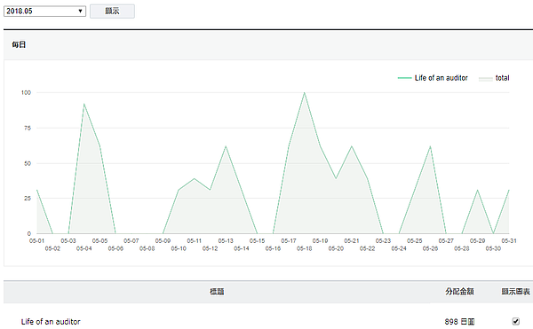Click the 顯示图表 column header
Image resolution: width=533 pixels, height=329 pixels.
click(515, 292)
